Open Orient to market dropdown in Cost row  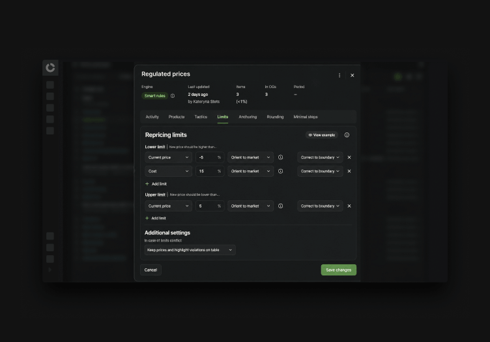point(251,171)
